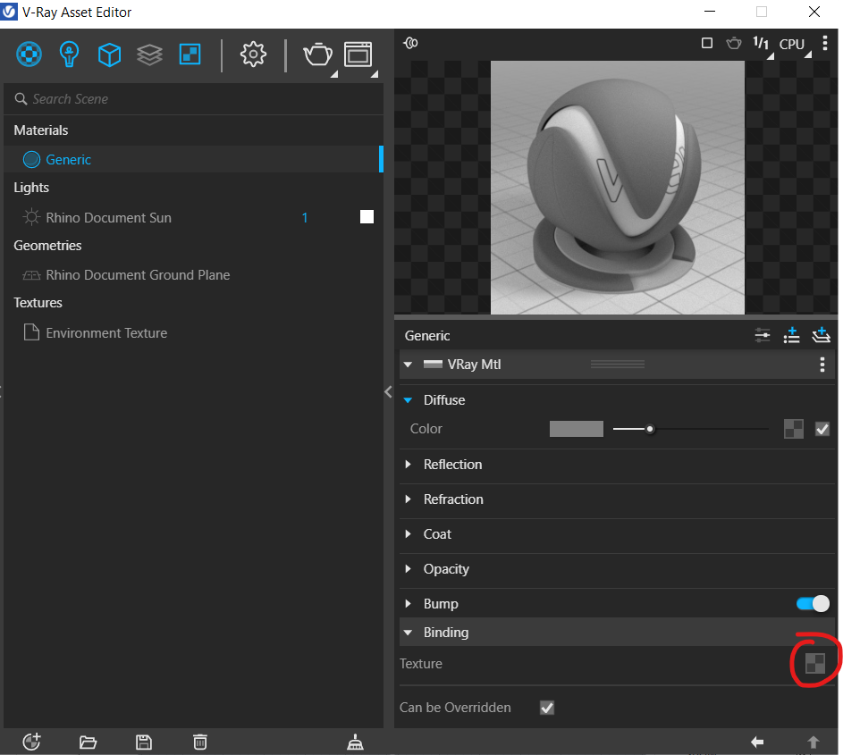Open the material quick settings sliders icon
Image resolution: width=843 pixels, height=755 pixels.
pyautogui.click(x=763, y=335)
